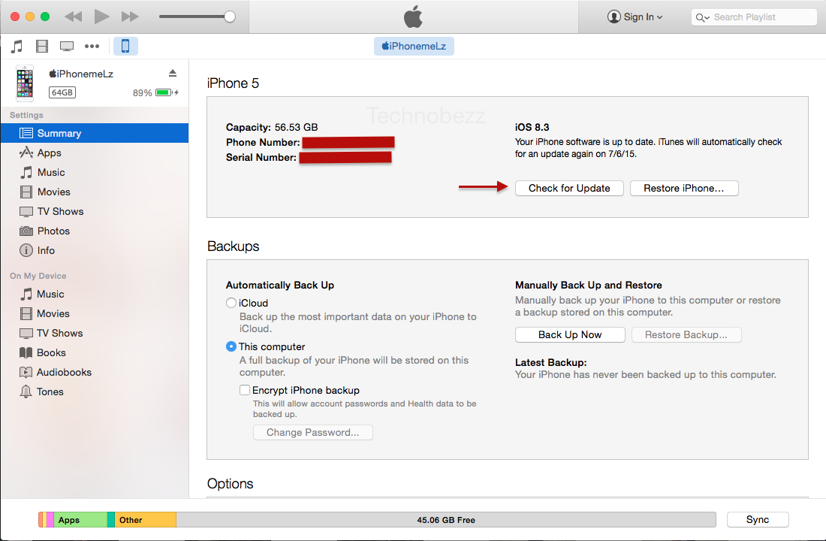
Task: Click the Phone Number: label
Action: click(263, 142)
